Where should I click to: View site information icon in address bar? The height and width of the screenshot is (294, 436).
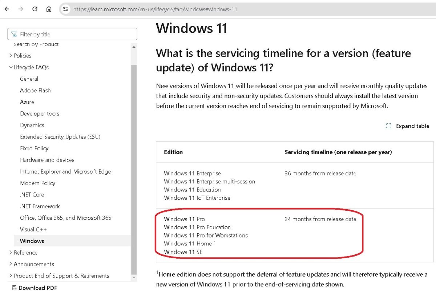(x=66, y=9)
